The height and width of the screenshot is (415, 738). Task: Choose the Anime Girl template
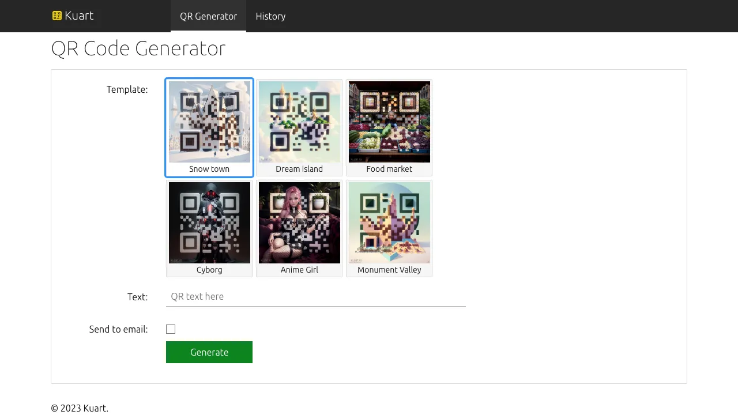299,228
